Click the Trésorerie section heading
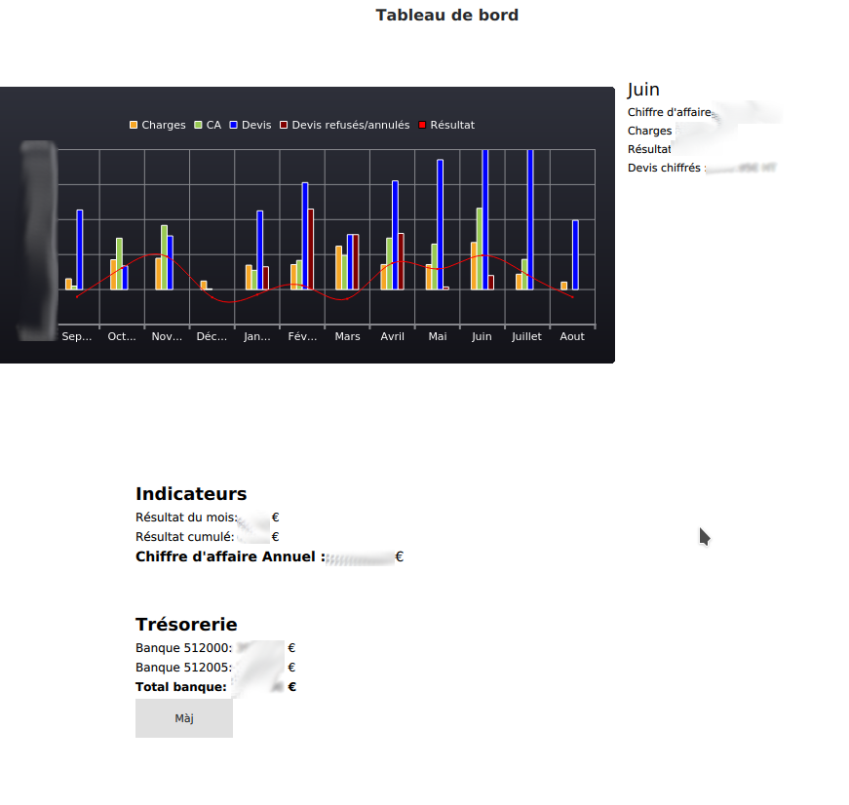This screenshot has width=849, height=805. click(x=186, y=625)
